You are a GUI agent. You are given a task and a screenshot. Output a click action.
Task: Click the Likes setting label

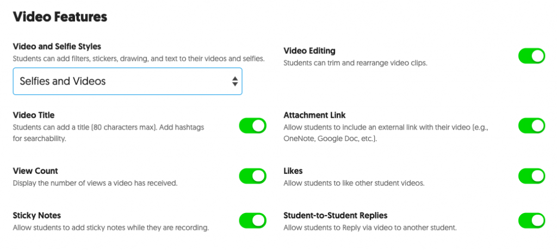point(293,171)
